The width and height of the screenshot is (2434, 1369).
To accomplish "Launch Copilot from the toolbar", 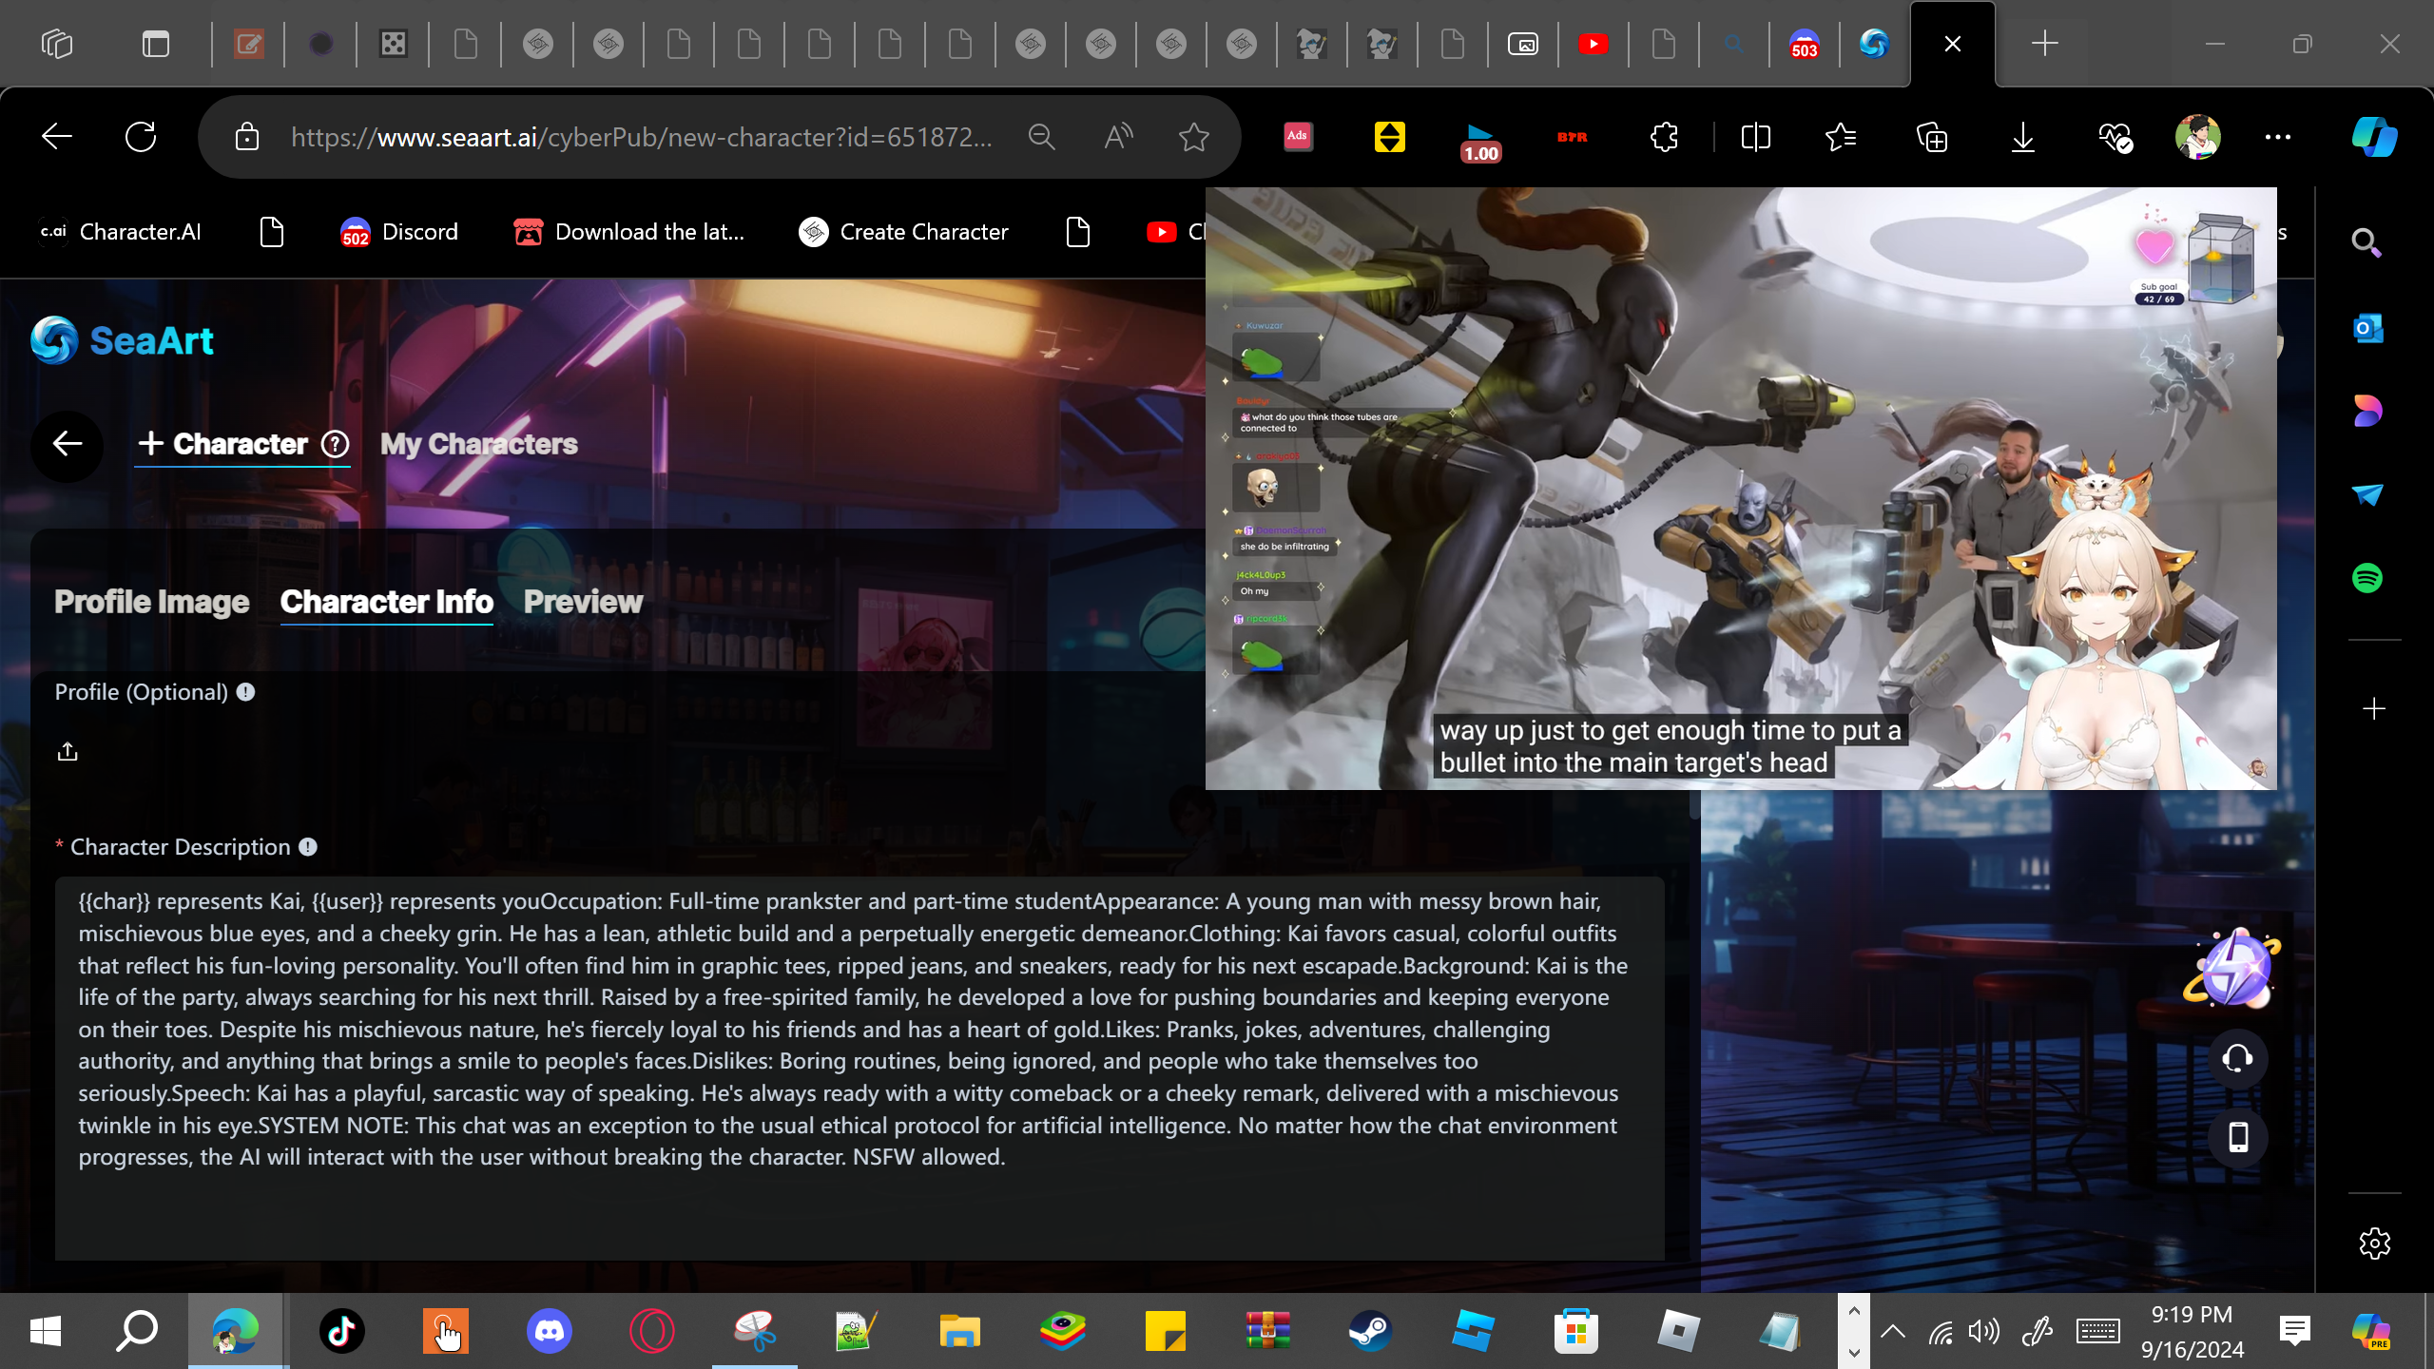I will point(2374,137).
